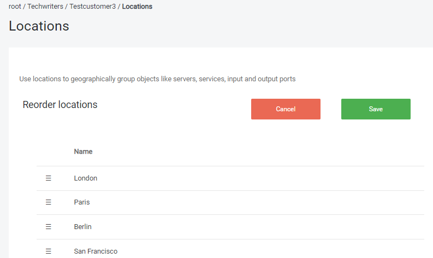Select the London location name
433x258 pixels.
click(x=85, y=178)
